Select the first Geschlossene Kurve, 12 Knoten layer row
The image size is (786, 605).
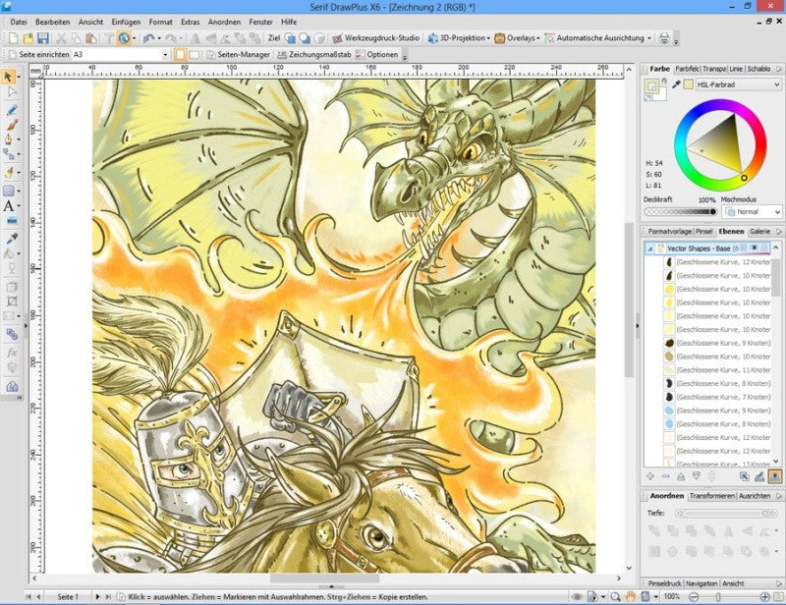tap(716, 262)
